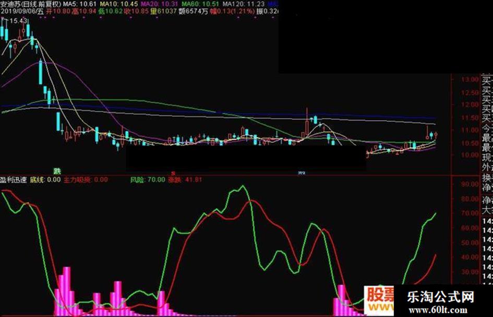Click the stock title 安迪苏(日线,前复权)
493x317 pixels.
[30, 4]
